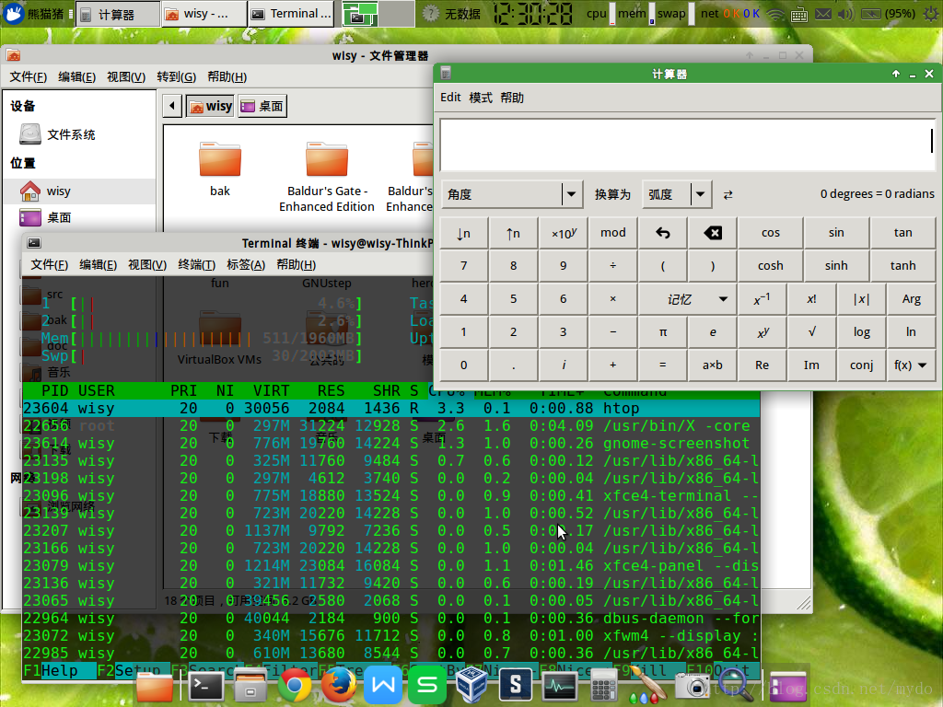The image size is (943, 707).
Task: Open the terminal icon in the dock
Action: pos(206,685)
